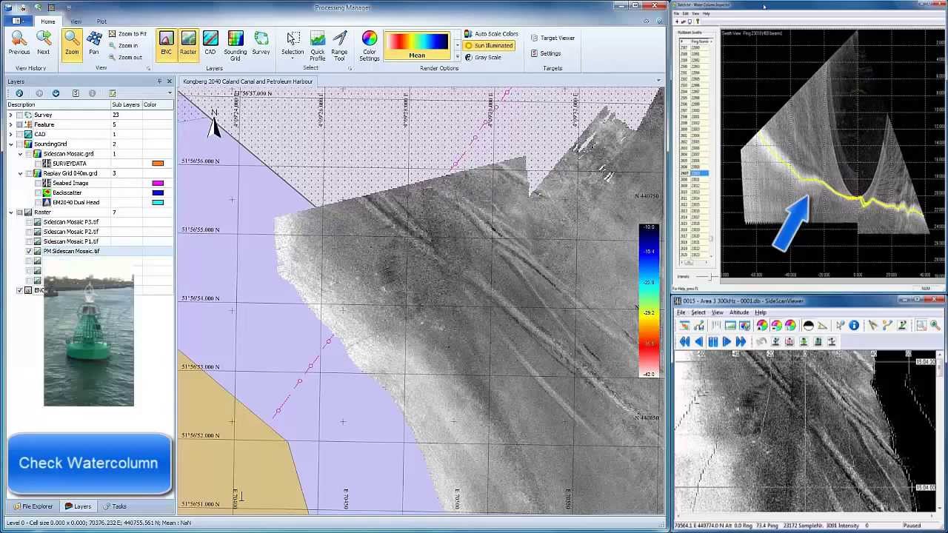This screenshot has height=533, width=948.
Task: Collapse the Raster layer group
Action: click(x=10, y=212)
